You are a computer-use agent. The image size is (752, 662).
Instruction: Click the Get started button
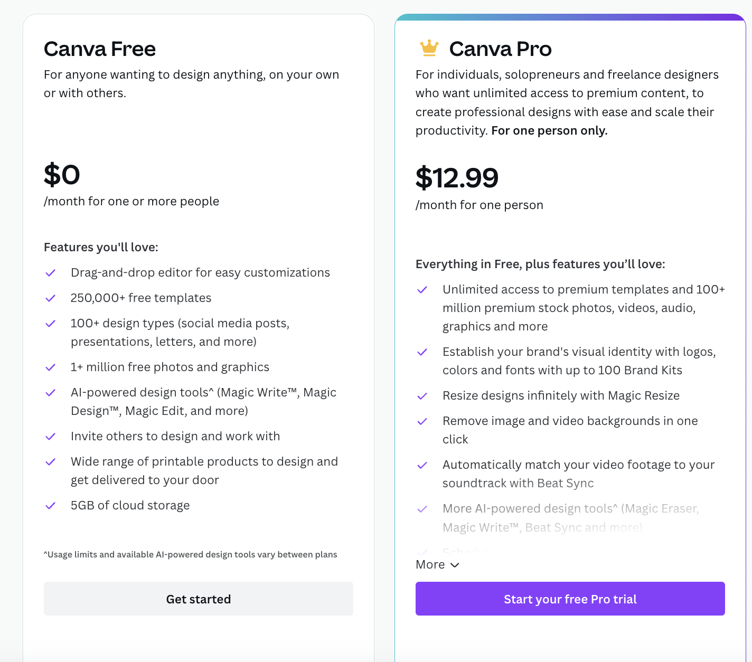click(199, 599)
